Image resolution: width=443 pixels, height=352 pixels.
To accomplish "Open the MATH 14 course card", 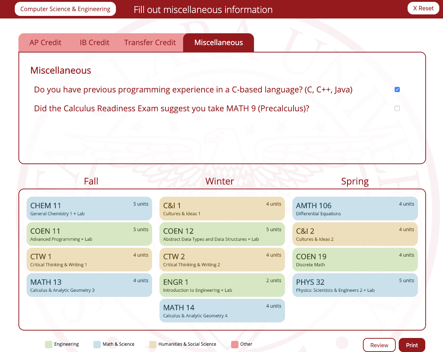I will [222, 311].
